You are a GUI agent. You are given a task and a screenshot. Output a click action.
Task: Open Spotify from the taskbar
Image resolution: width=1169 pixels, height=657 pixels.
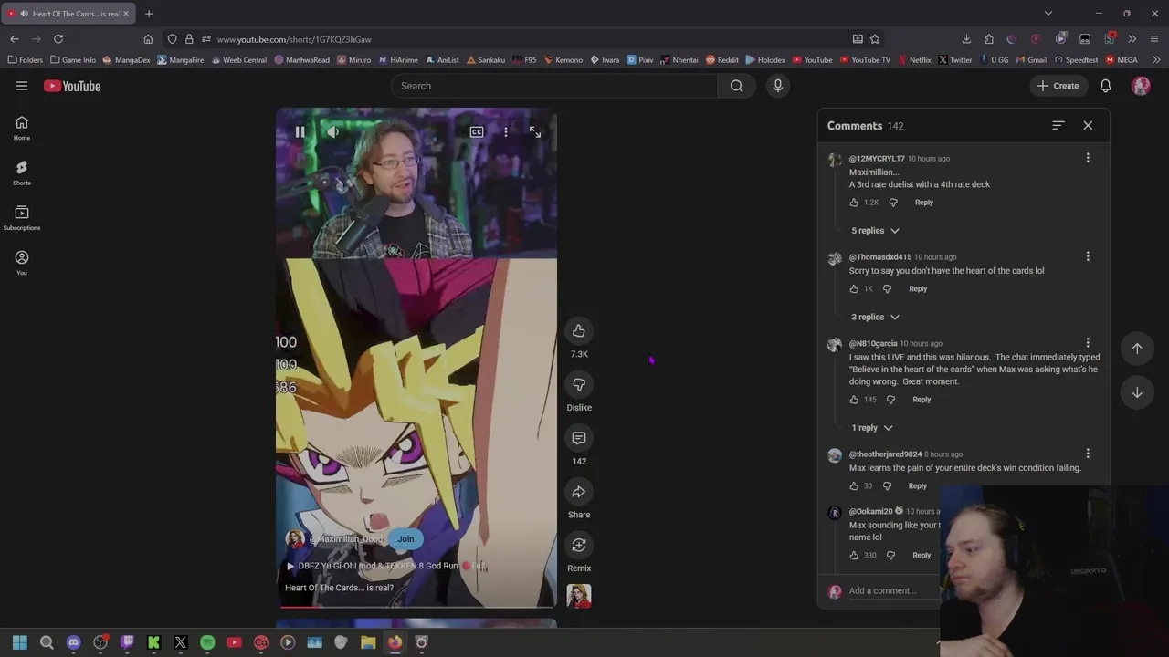point(207,642)
